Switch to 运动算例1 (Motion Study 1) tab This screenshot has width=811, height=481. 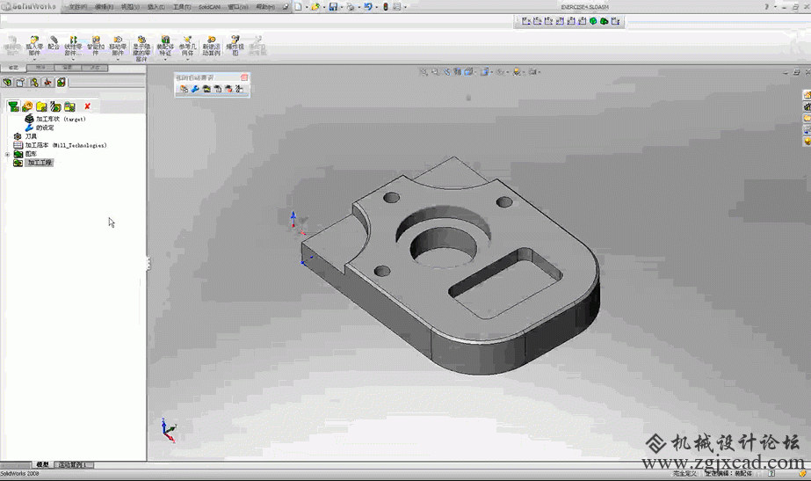pyautogui.click(x=73, y=464)
